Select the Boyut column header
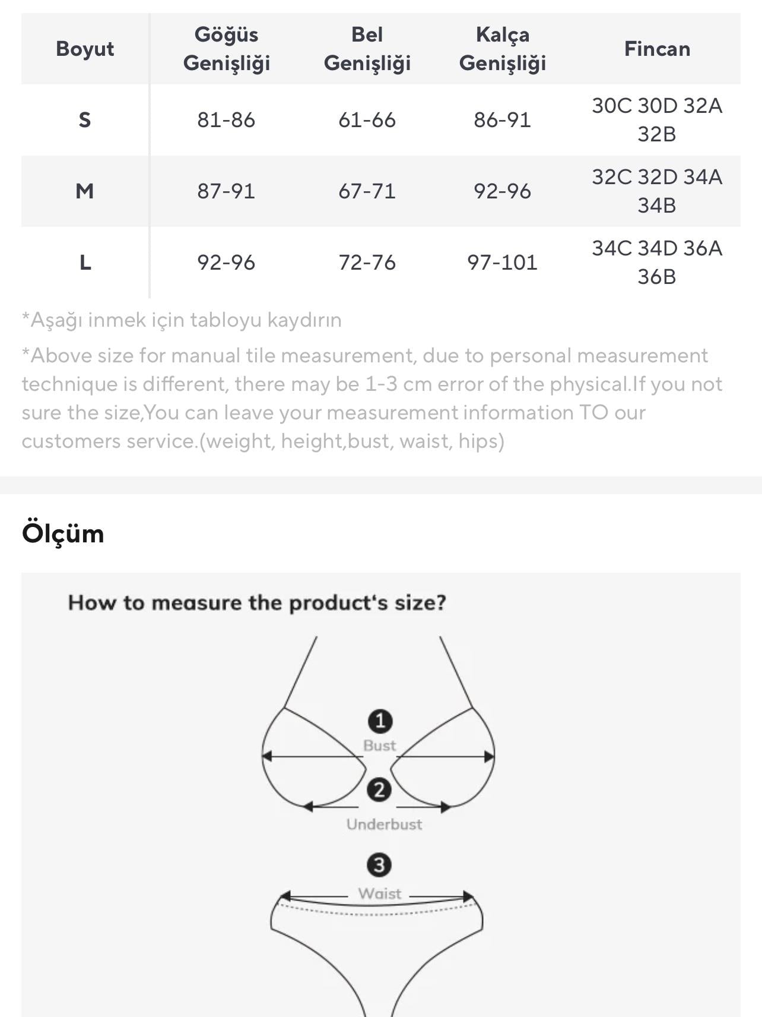 tap(85, 49)
